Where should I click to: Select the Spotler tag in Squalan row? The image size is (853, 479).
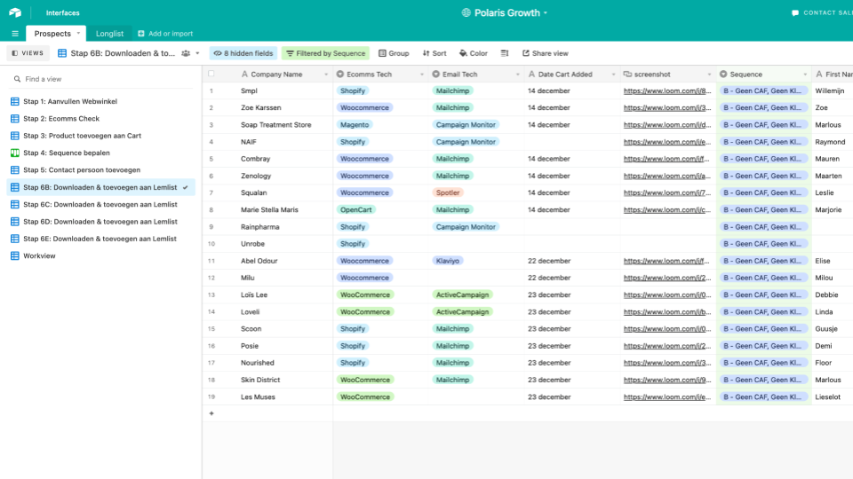448,192
